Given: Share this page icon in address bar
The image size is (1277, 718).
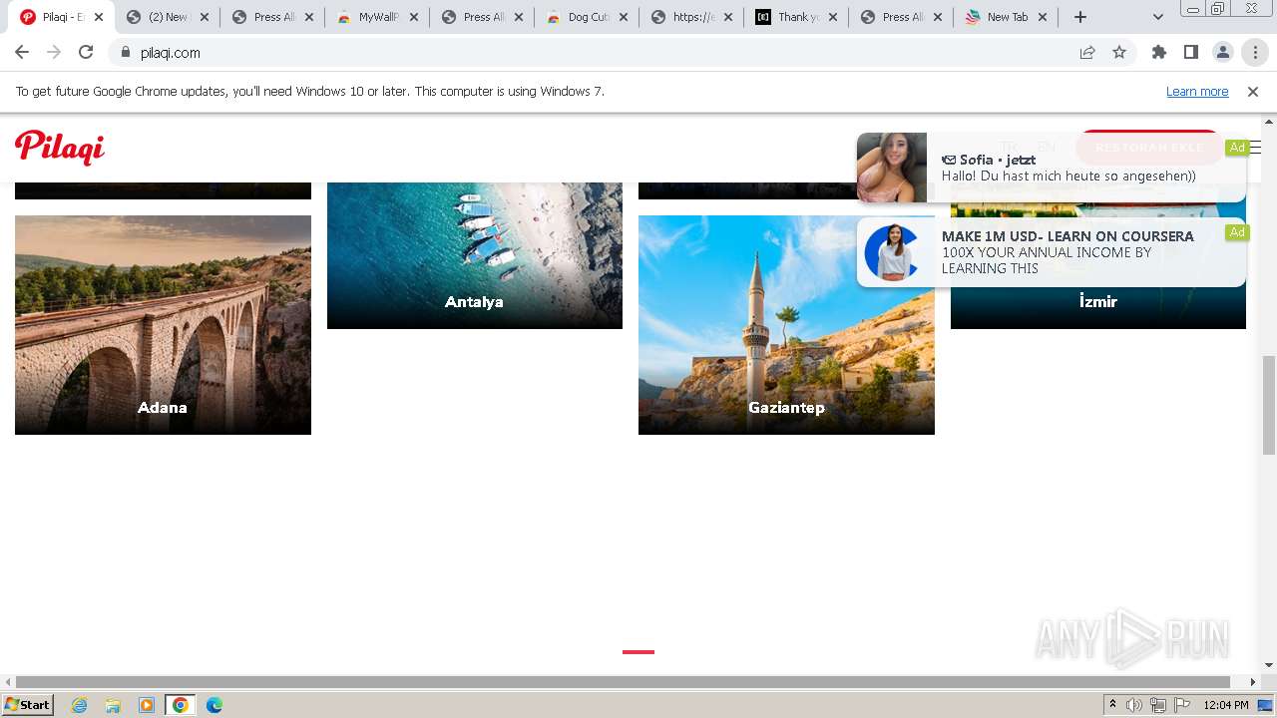Looking at the screenshot, I should 1087,53.
